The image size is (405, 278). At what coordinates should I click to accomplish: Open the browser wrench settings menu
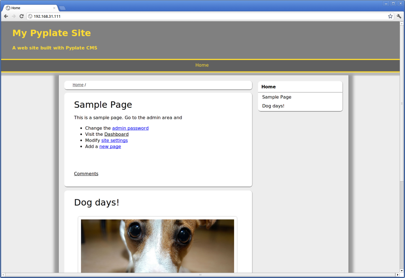click(x=399, y=16)
